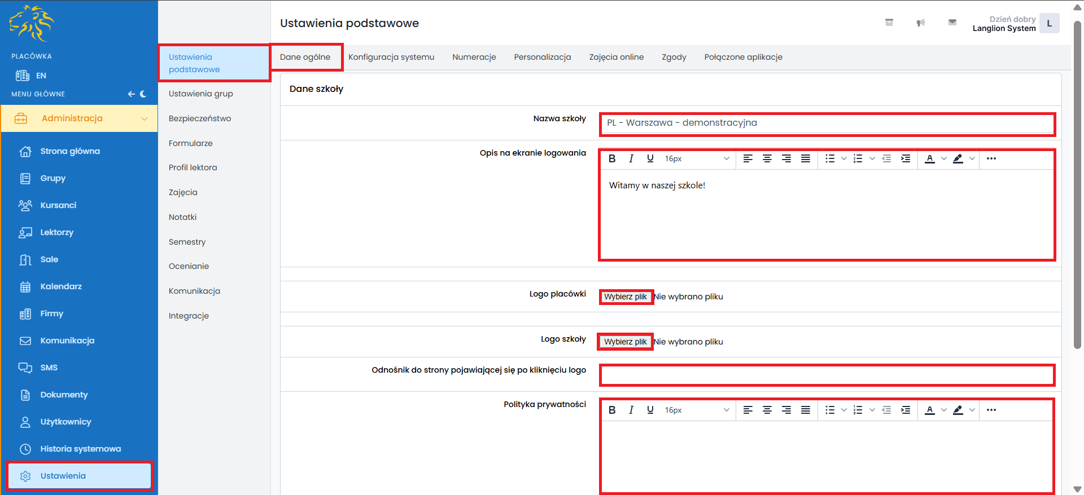Toggle dark mode with the moon icon
1084x495 pixels.
[143, 94]
